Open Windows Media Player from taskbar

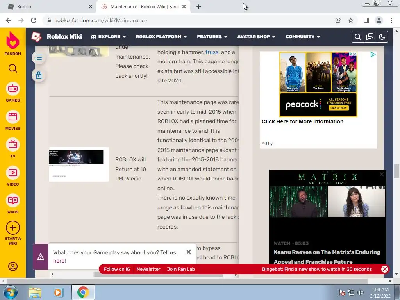pos(58,293)
